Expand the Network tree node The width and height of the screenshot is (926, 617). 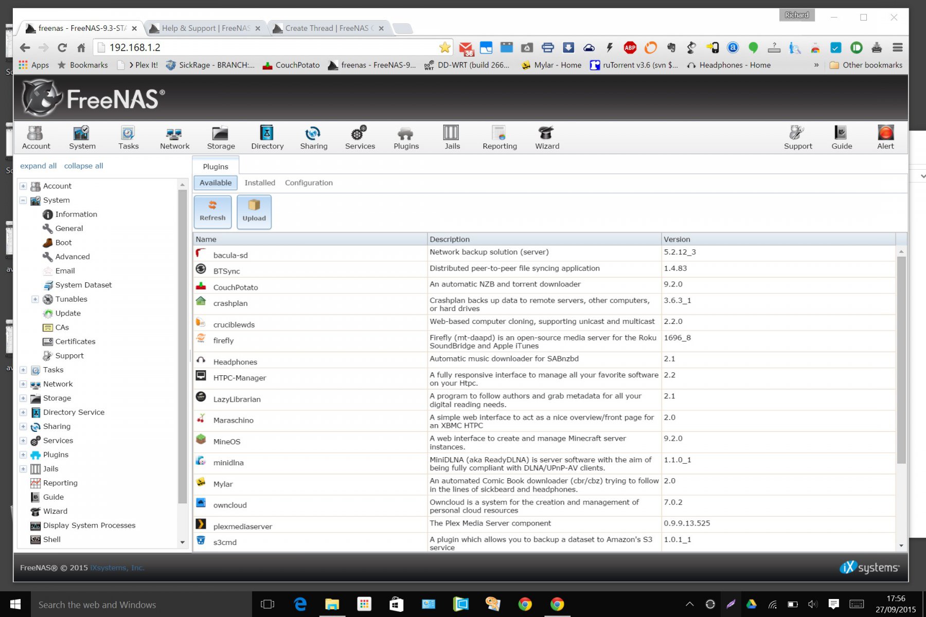tap(23, 384)
